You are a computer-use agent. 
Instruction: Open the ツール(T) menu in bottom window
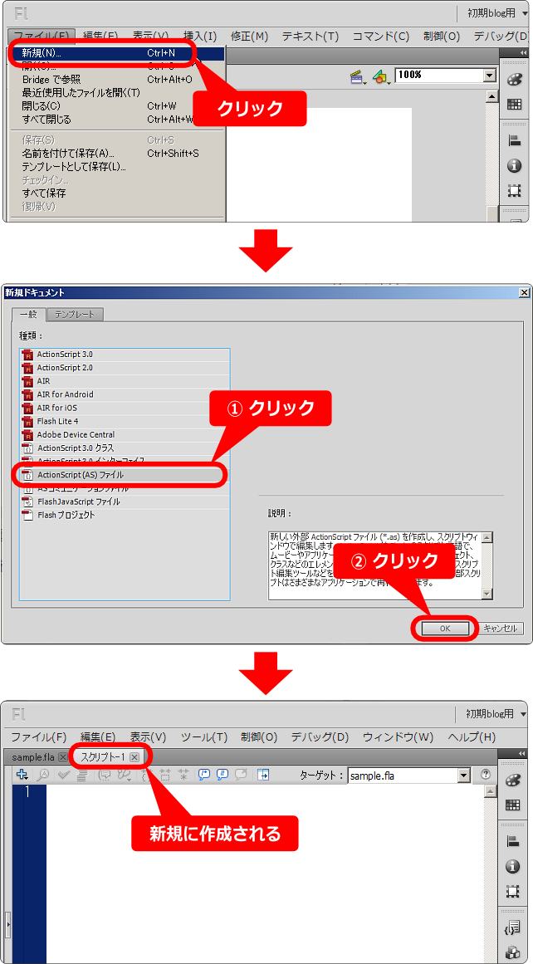pyautogui.click(x=204, y=737)
